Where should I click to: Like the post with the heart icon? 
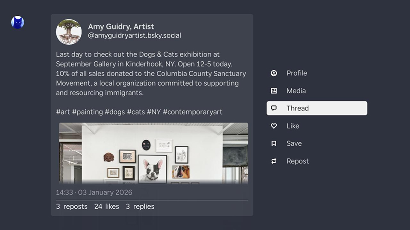click(x=274, y=126)
